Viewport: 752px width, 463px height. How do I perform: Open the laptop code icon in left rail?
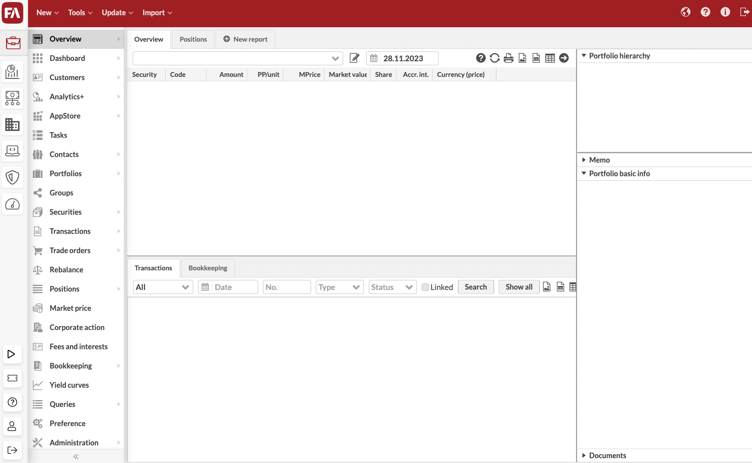pyautogui.click(x=12, y=151)
